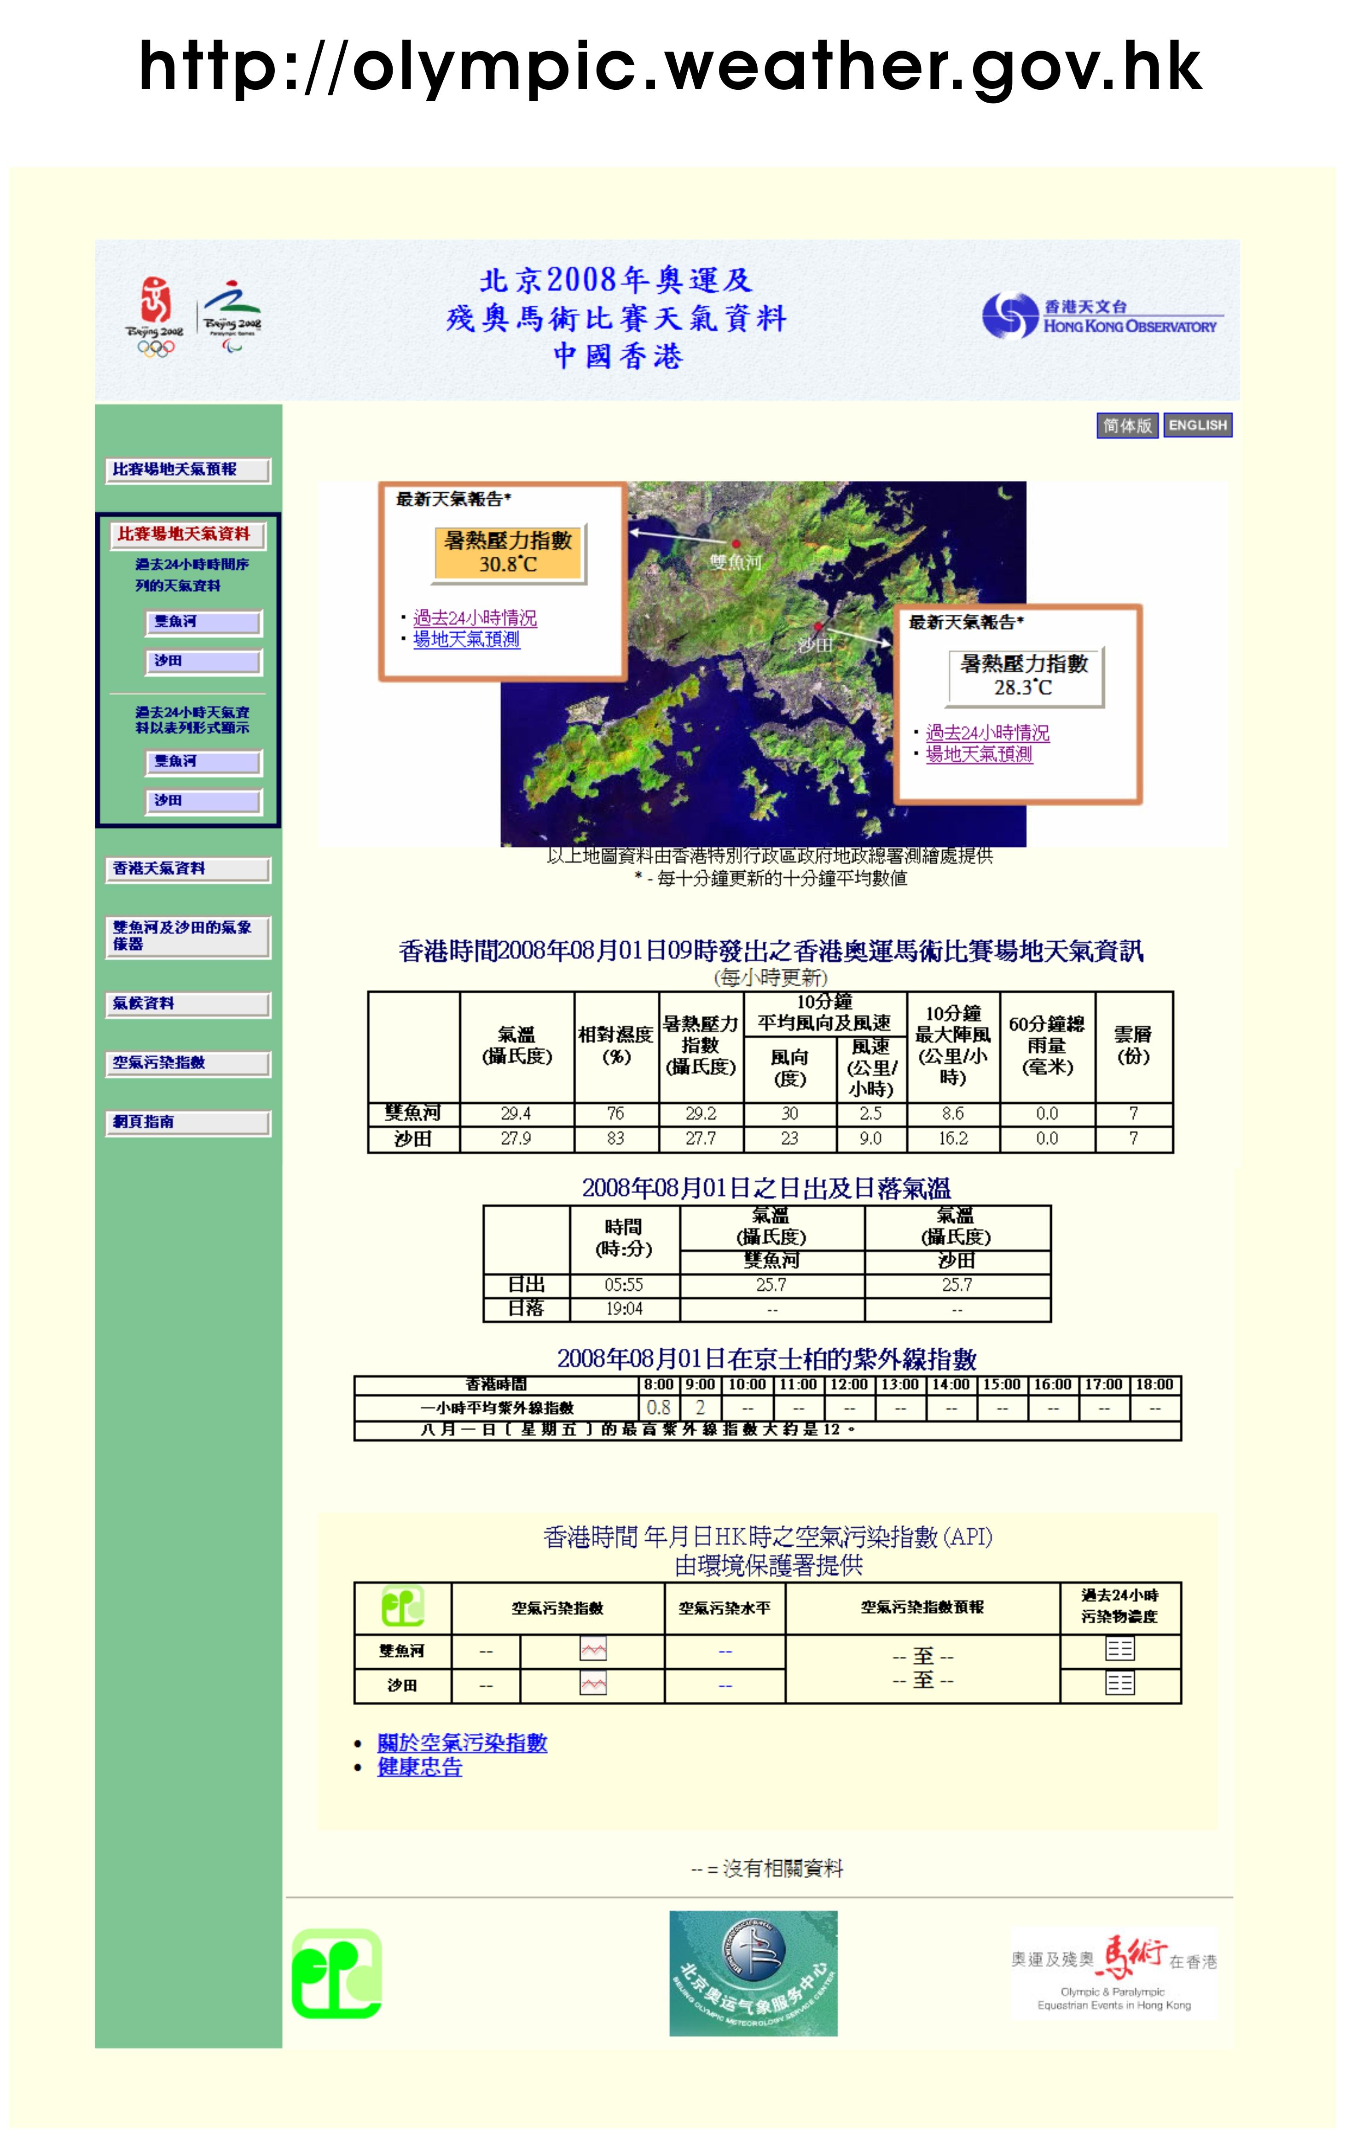Switch to the 简体版 language version
This screenshot has height=2137, width=1345.
(x=1127, y=426)
